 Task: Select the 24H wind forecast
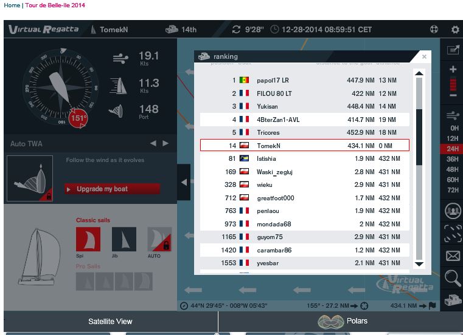[x=452, y=149]
